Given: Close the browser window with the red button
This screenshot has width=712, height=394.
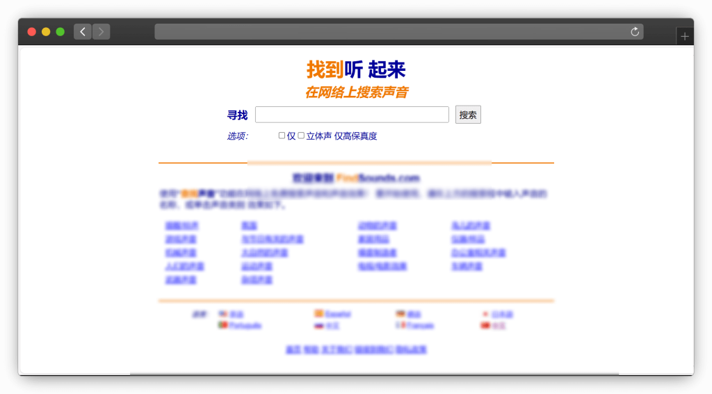Looking at the screenshot, I should [x=32, y=32].
